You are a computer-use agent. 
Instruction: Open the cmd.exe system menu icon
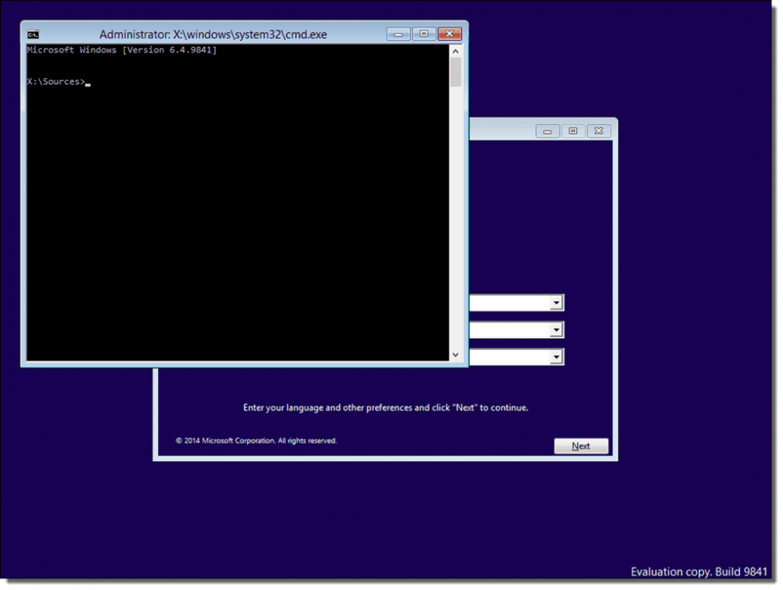tap(33, 34)
